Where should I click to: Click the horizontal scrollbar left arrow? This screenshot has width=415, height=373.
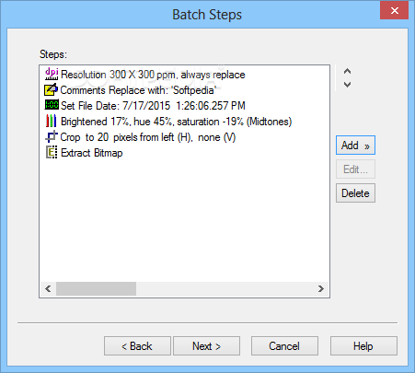click(x=48, y=289)
